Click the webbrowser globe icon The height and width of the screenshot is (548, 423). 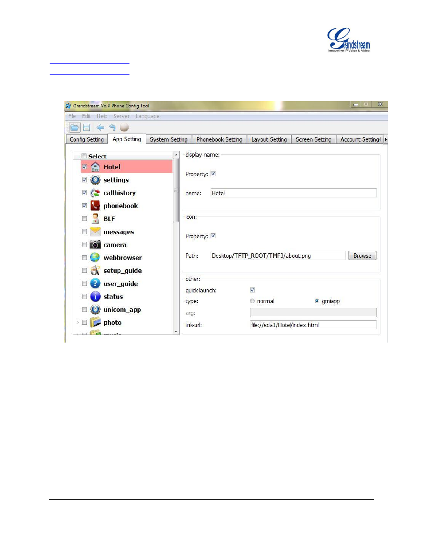(x=95, y=257)
